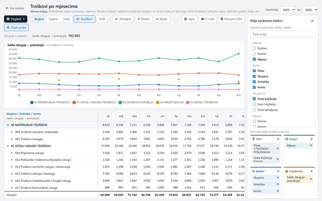Viewport: 322px width, 201px height.
Task: Uncheck the Klasa checkbox
Action: [x=254, y=71]
